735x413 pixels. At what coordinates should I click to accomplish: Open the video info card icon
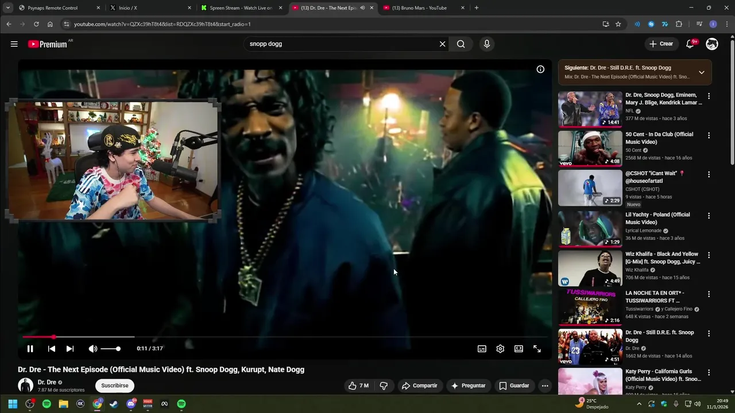(x=540, y=69)
